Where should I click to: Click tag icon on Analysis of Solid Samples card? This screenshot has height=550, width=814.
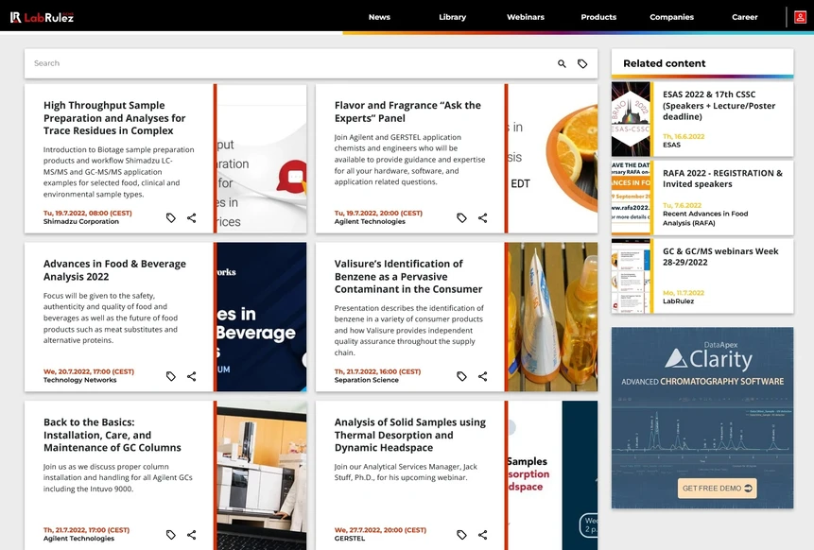coord(461,535)
